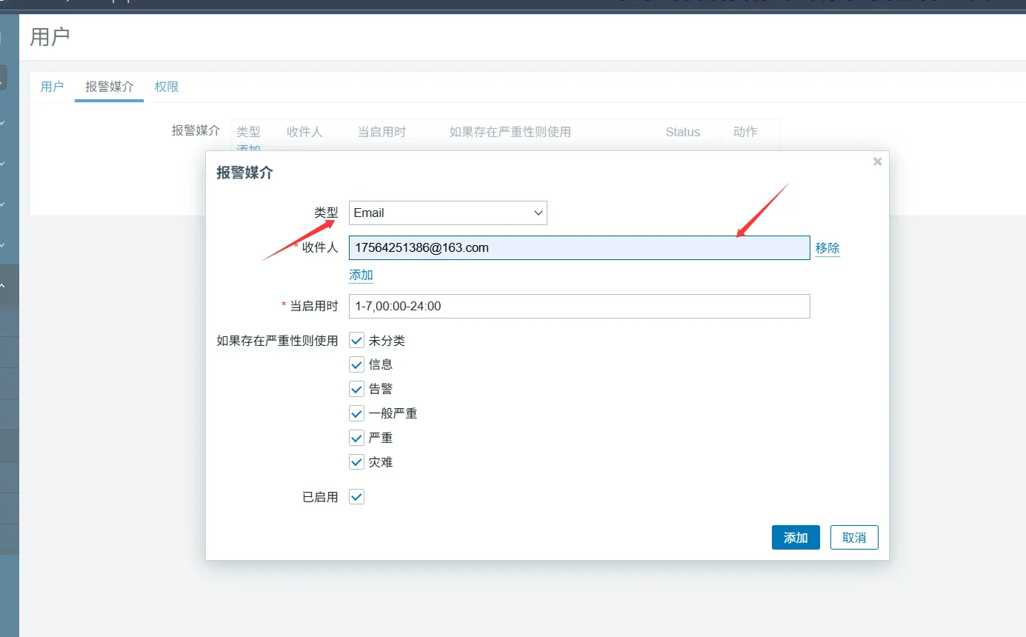Screen dimensions: 1026x637
Task: Click the 移除 link beside the recipient
Action: click(x=827, y=248)
